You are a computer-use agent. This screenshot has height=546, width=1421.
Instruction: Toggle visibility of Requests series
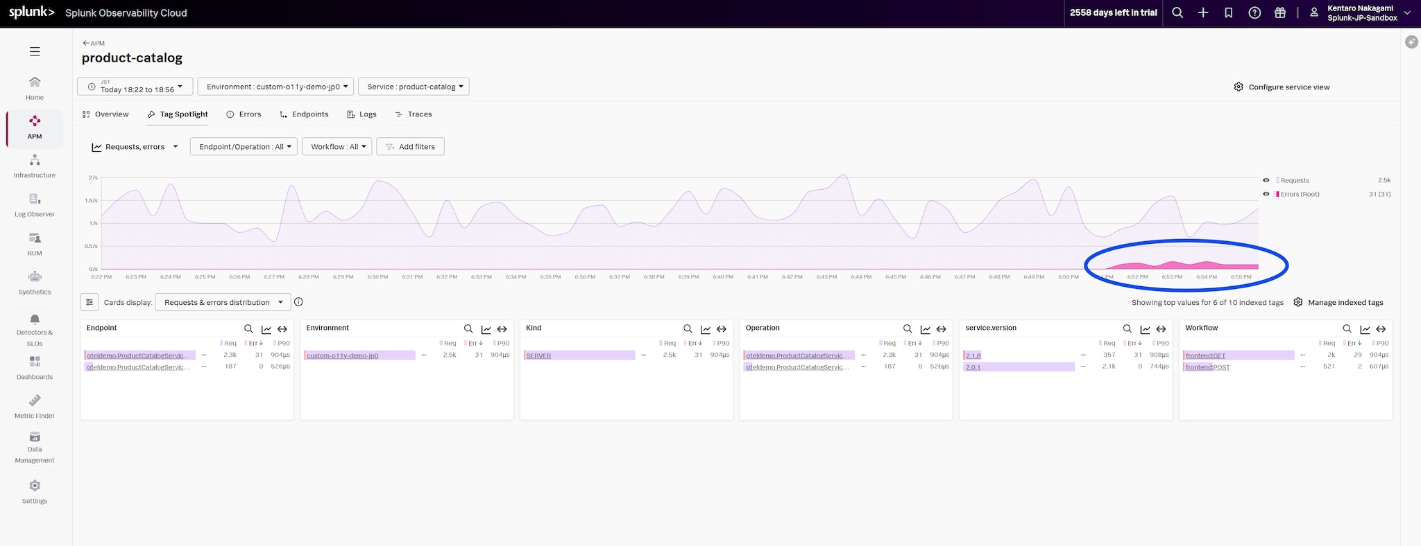1266,180
